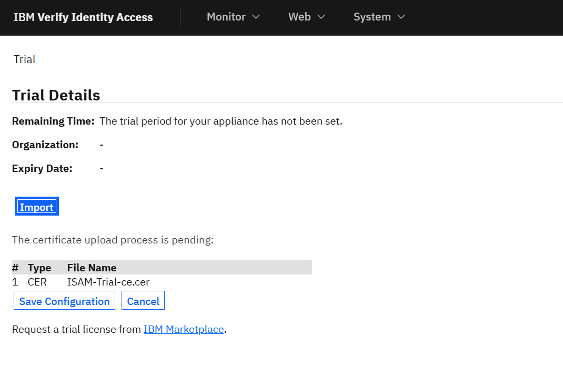Image resolution: width=563 pixels, height=387 pixels.
Task: Click the Remaining Time label
Action: 53,121
